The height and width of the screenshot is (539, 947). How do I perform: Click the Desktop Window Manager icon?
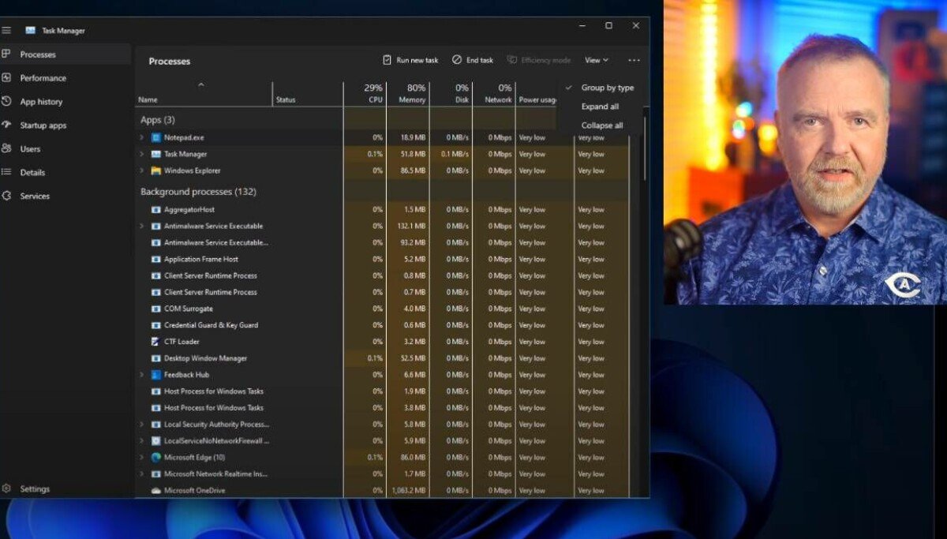(x=156, y=358)
